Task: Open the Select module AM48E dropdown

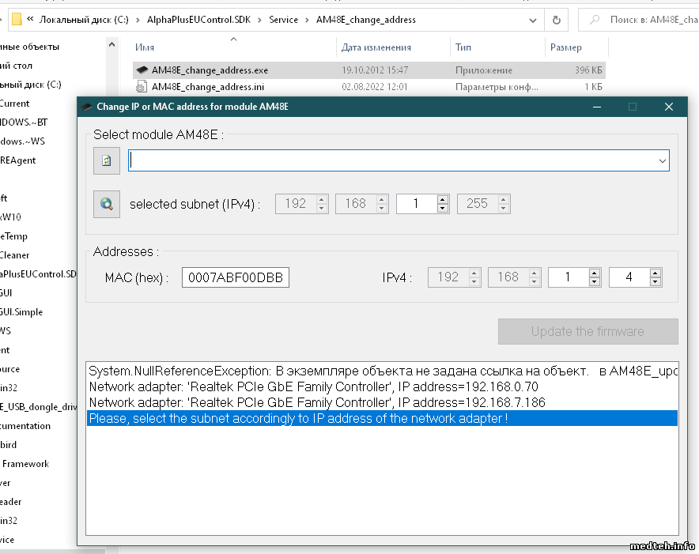Action: (662, 160)
